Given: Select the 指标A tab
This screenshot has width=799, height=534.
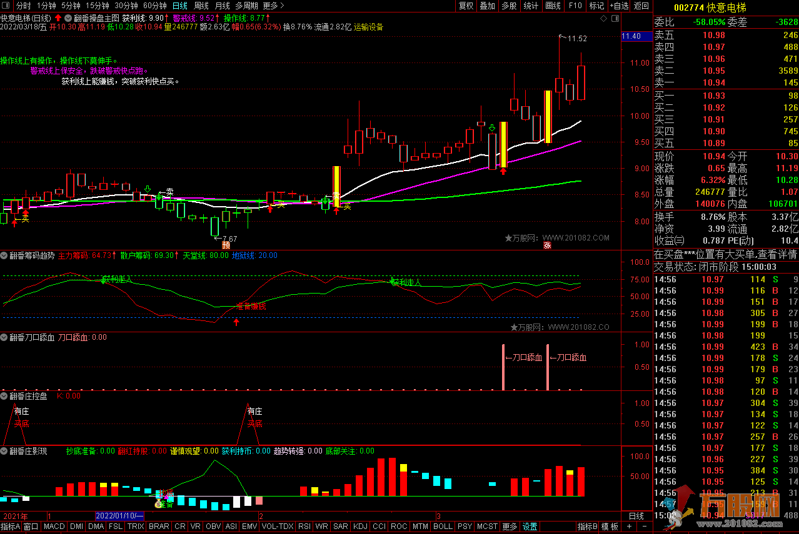Looking at the screenshot, I should click(x=11, y=527).
